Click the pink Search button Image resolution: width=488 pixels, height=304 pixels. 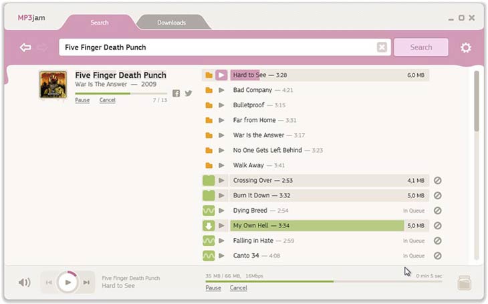click(420, 47)
